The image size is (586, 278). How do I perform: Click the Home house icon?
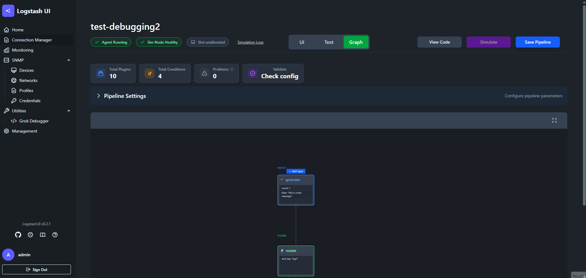(6, 30)
